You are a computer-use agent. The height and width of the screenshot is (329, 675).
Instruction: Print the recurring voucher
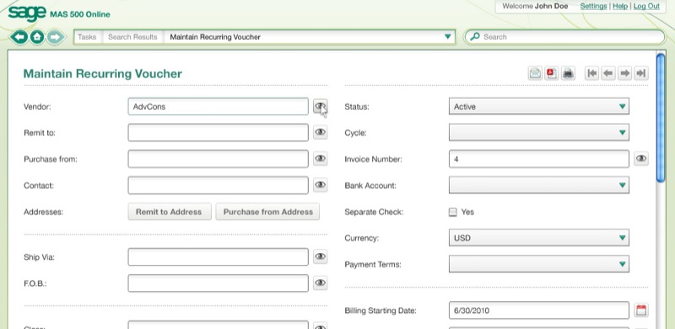click(x=568, y=73)
